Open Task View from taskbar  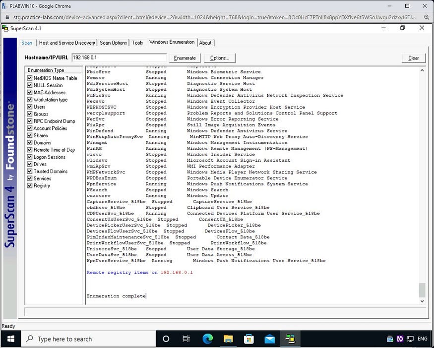coord(186,339)
